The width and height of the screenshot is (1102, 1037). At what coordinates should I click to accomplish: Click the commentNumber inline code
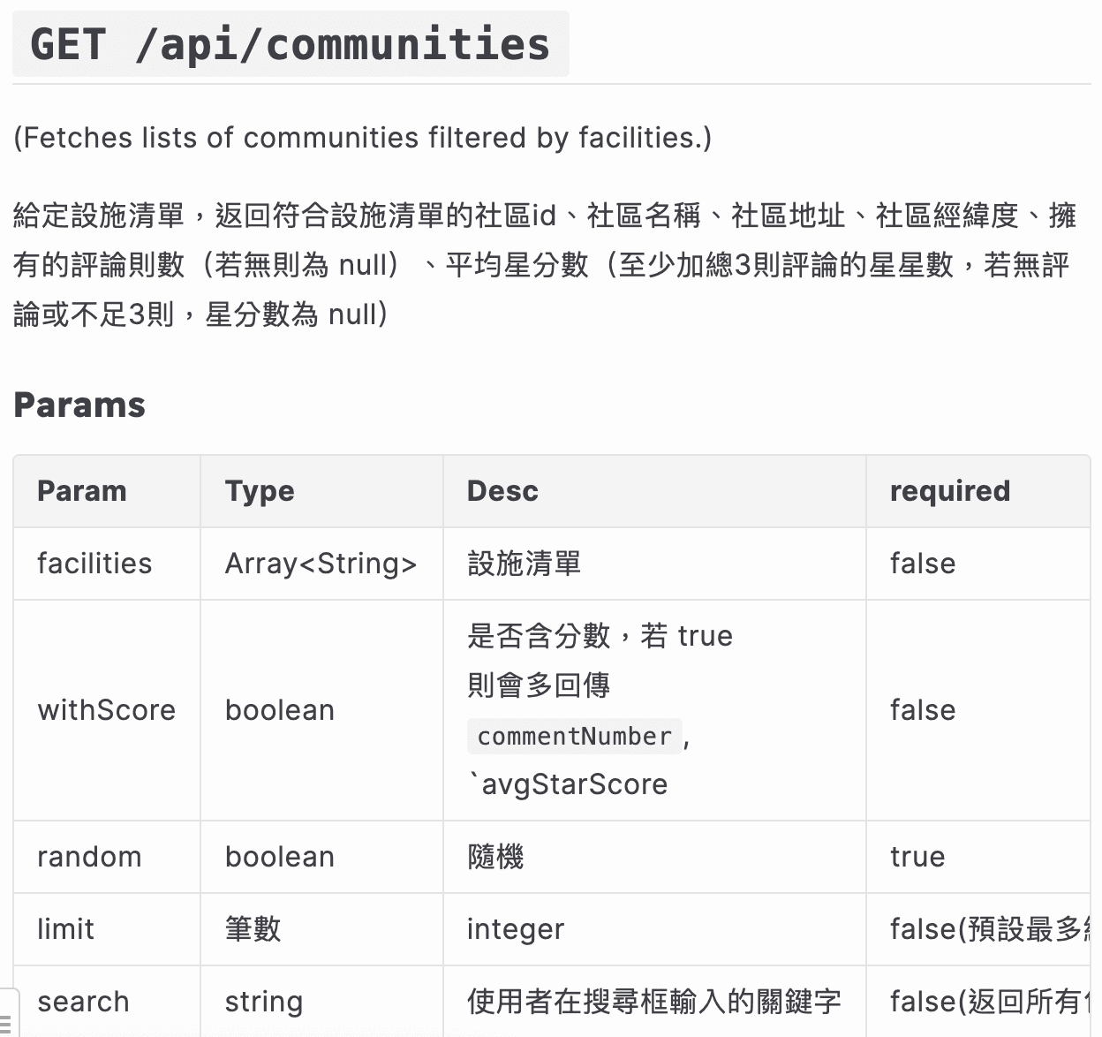point(574,736)
